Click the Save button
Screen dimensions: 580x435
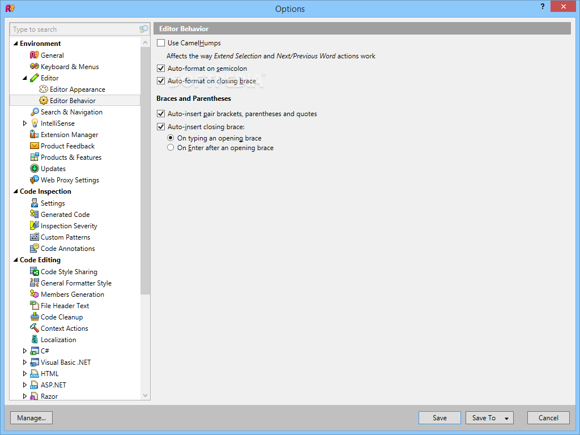pyautogui.click(x=440, y=417)
